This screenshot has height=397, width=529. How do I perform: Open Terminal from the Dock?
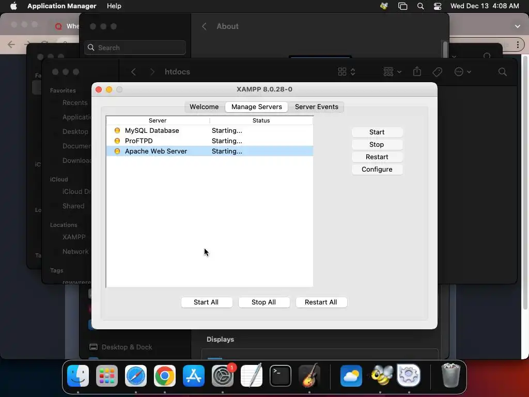click(x=281, y=376)
